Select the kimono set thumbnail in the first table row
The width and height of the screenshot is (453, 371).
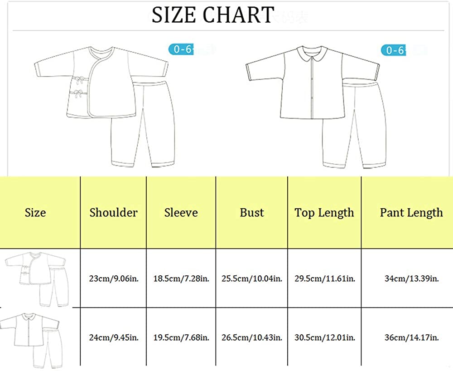tap(36, 278)
